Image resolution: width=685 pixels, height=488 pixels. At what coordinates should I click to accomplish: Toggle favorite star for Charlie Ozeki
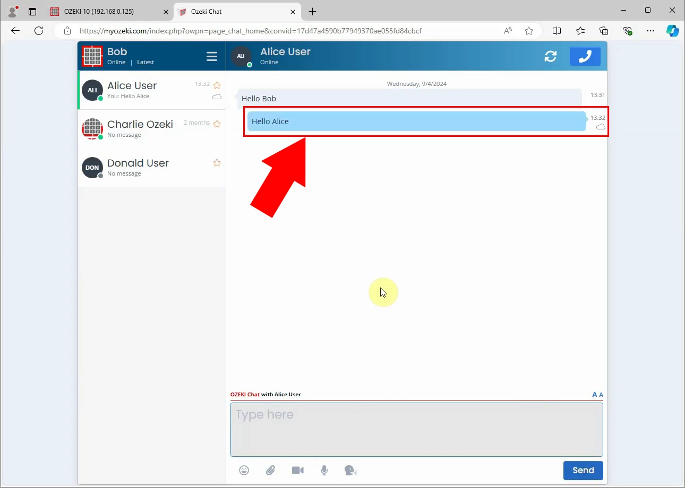[217, 124]
